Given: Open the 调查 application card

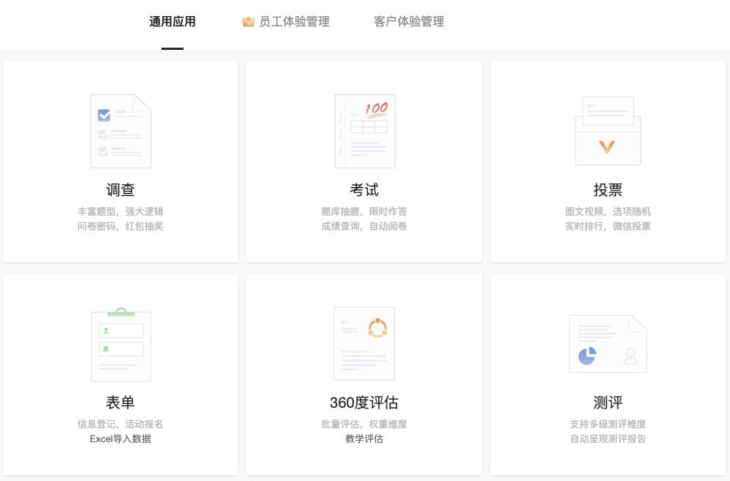Looking at the screenshot, I should (120, 161).
